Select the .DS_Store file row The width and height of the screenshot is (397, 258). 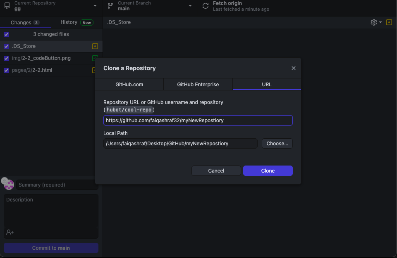[x=51, y=46]
